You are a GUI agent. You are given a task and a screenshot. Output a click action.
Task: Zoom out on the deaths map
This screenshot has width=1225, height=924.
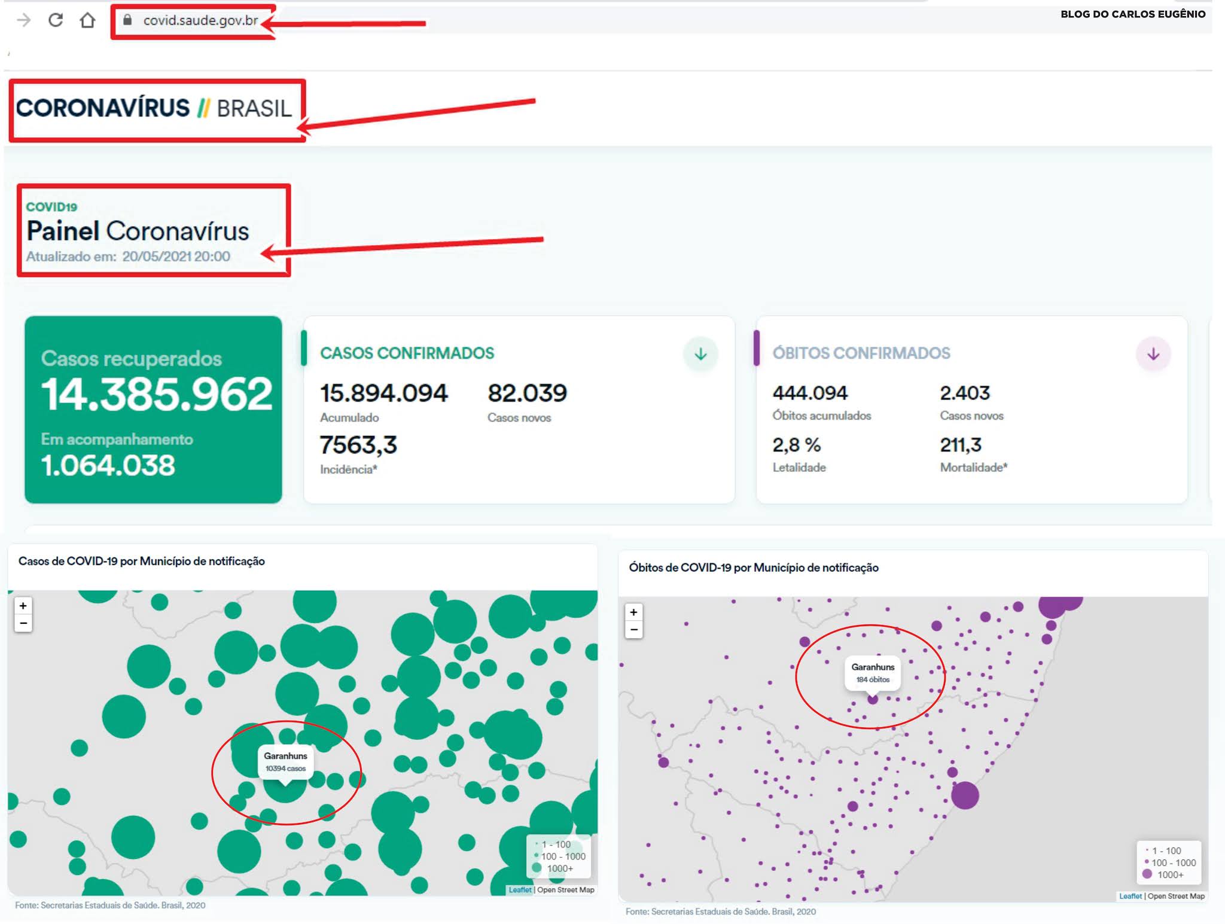[633, 630]
